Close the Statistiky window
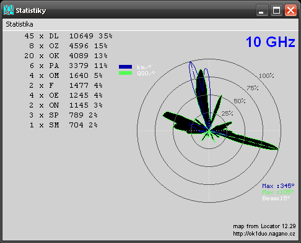Viewport: 301px width, 243px height. tap(290, 10)
